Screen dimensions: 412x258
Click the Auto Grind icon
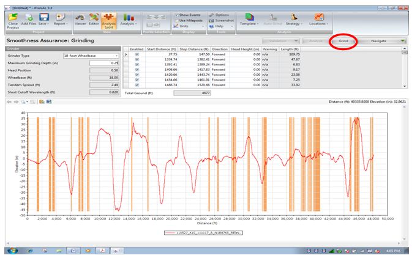(273, 17)
